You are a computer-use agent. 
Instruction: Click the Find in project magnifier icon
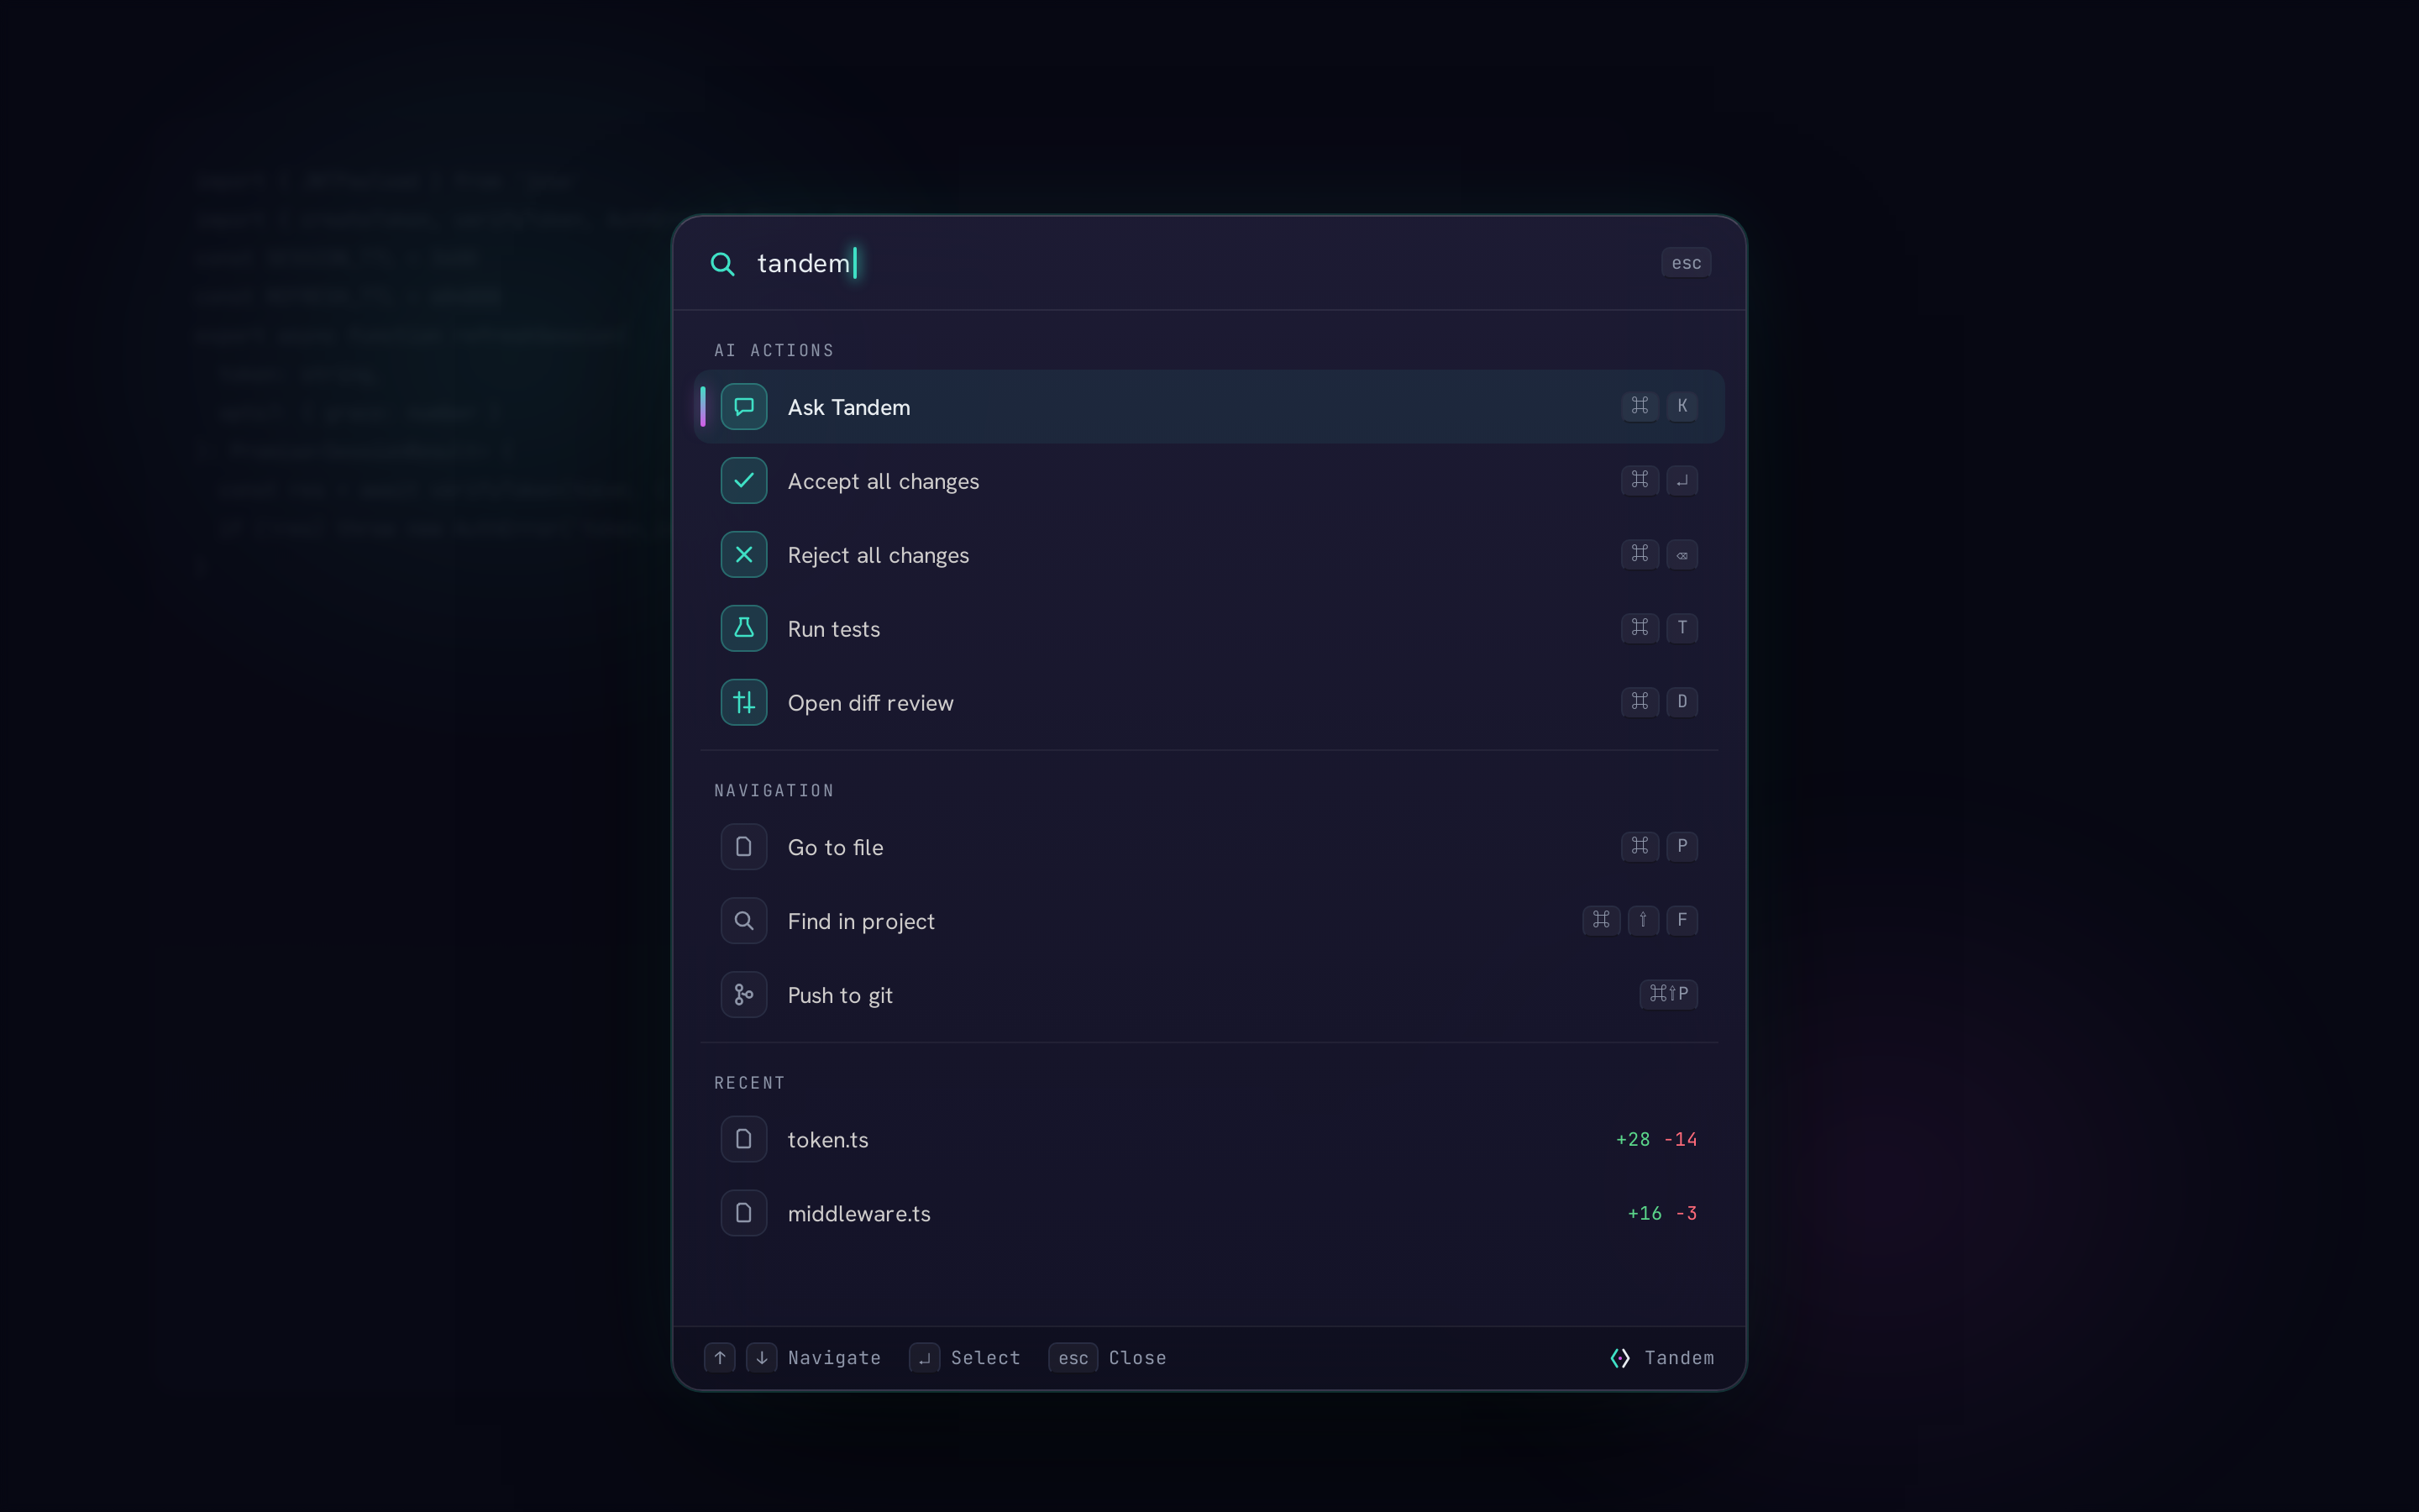743,921
